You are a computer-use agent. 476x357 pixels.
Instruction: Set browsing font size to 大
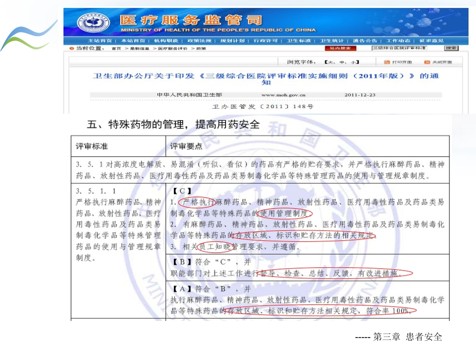pos(331,62)
